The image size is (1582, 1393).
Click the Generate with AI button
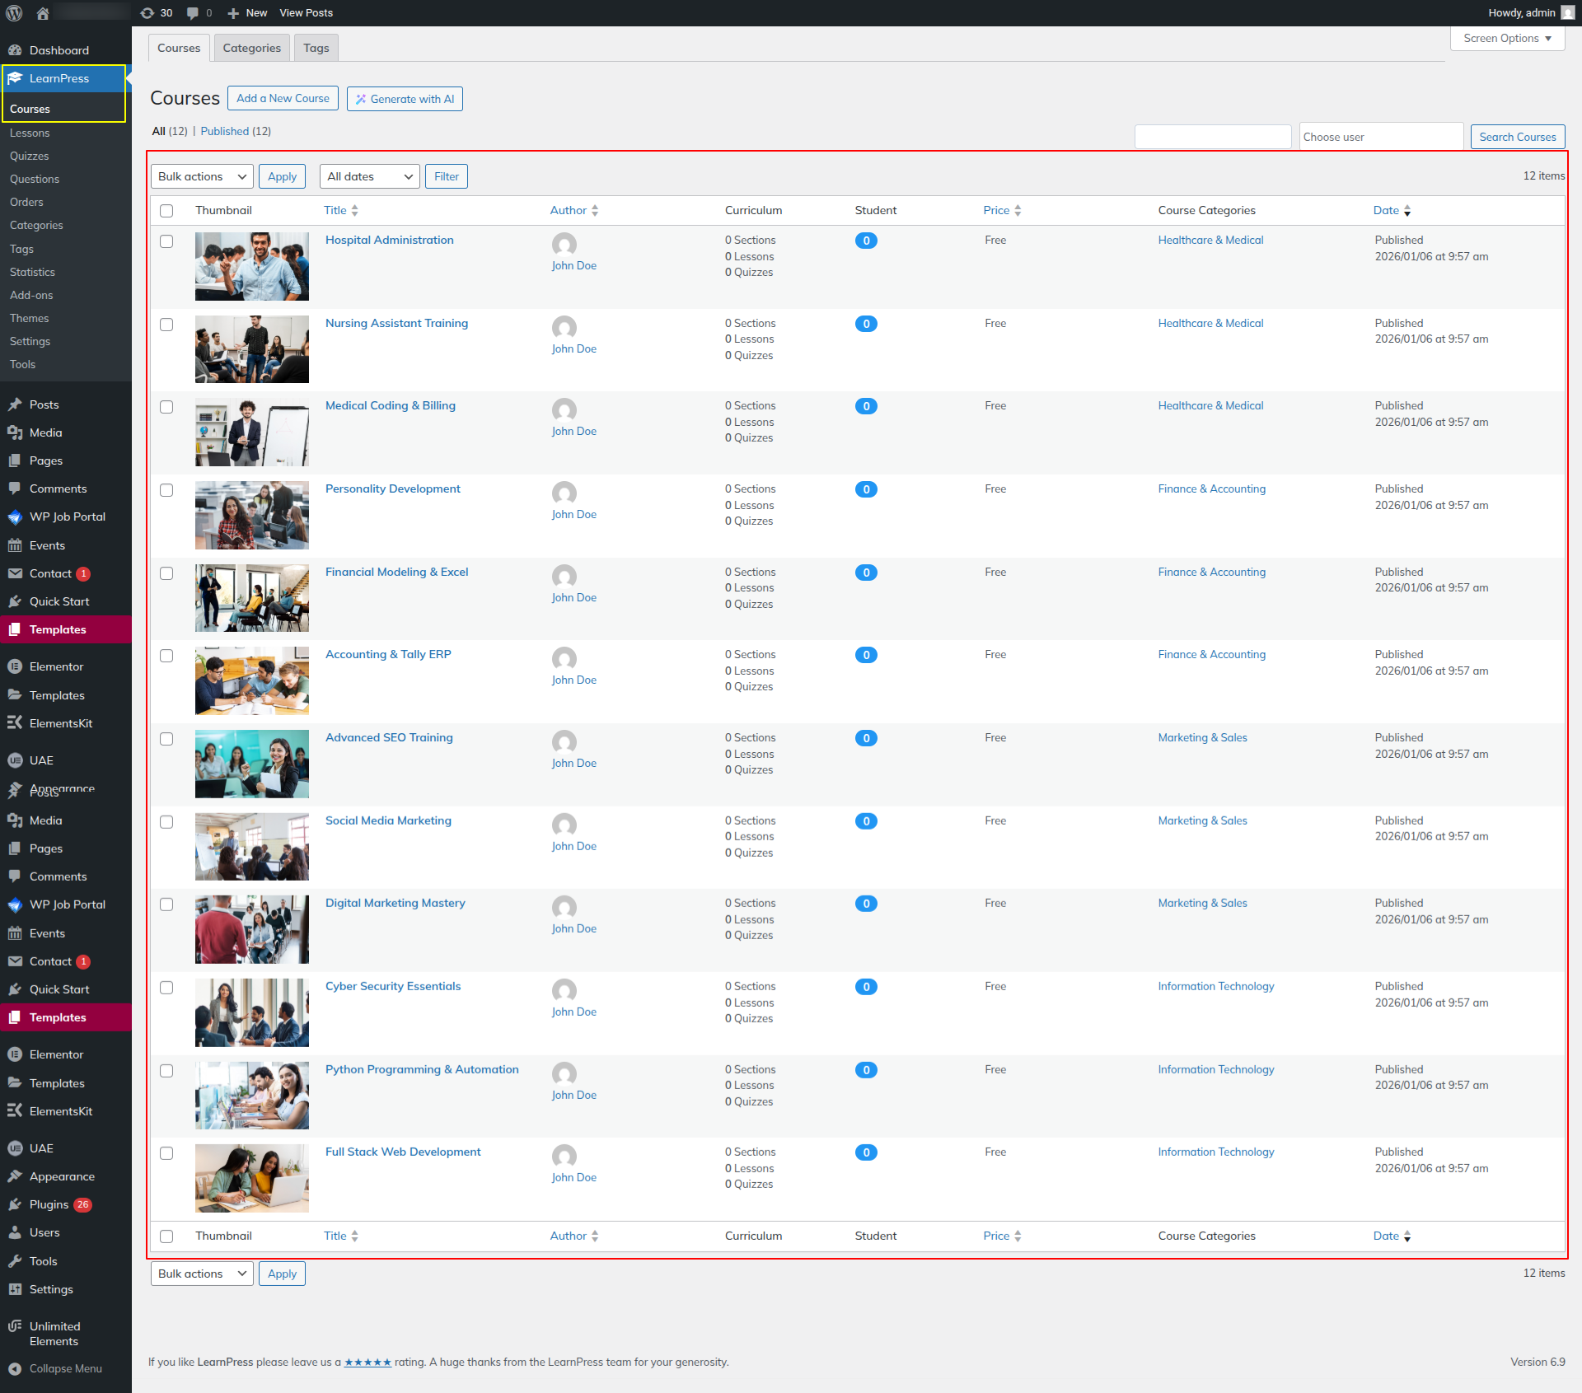405,99
